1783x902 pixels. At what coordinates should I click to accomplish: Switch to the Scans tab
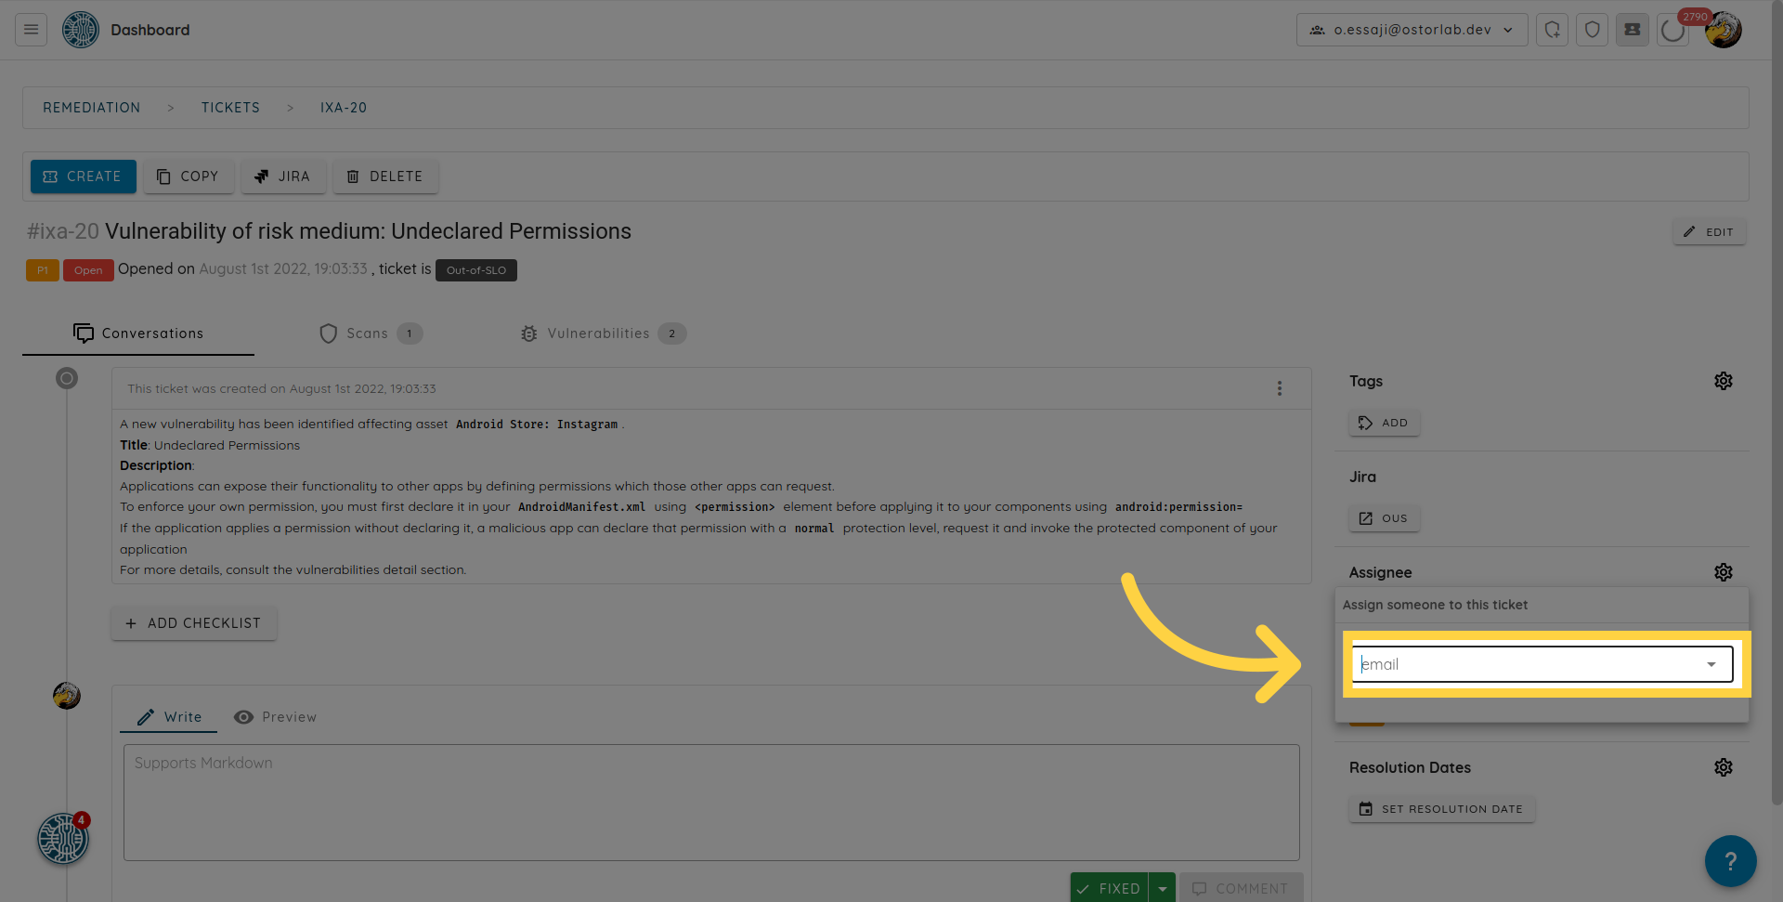[369, 333]
